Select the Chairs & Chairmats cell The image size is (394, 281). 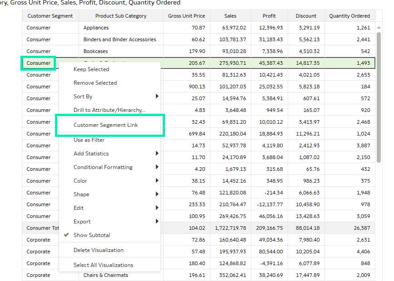tap(105, 275)
